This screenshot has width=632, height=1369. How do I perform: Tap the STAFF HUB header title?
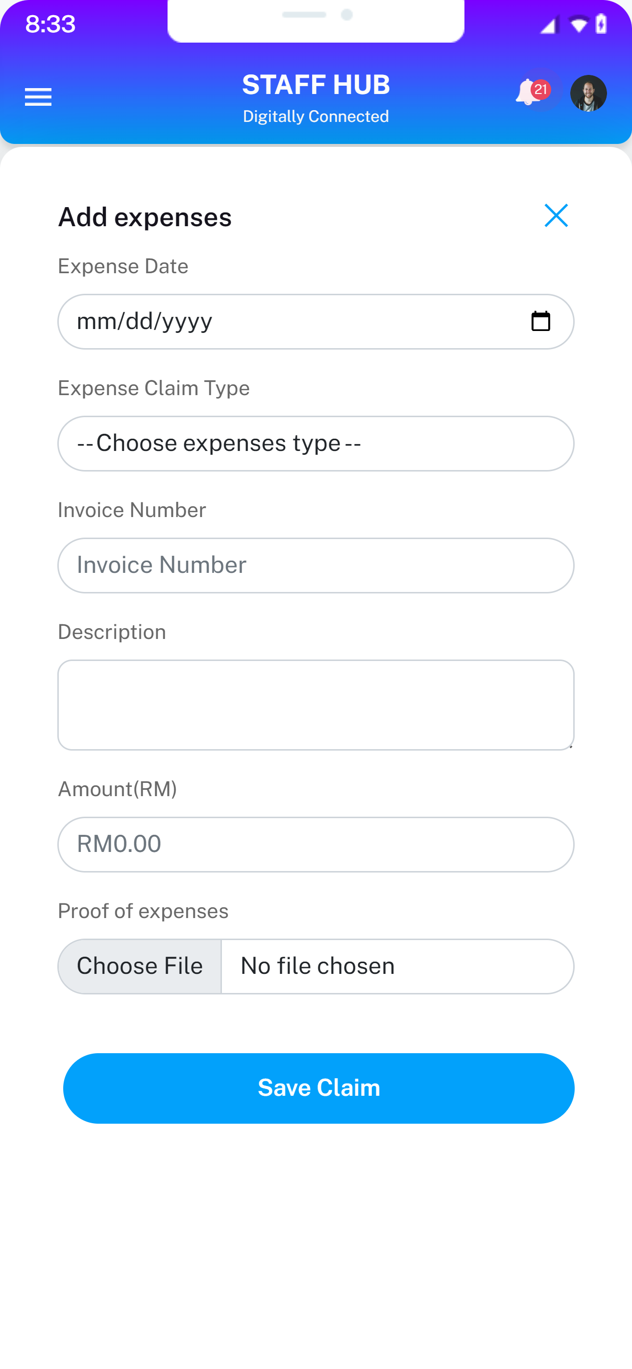click(316, 85)
